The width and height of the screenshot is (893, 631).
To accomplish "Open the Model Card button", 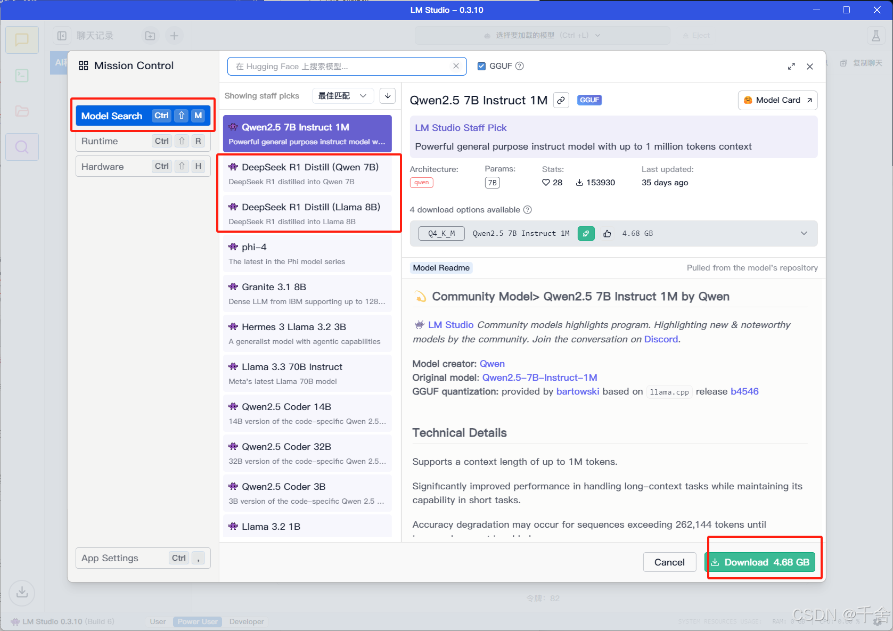I will click(x=777, y=100).
